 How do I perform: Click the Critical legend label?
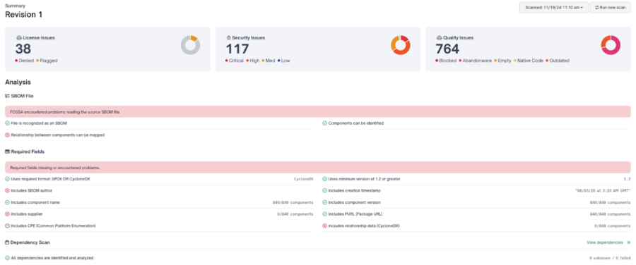236,61
